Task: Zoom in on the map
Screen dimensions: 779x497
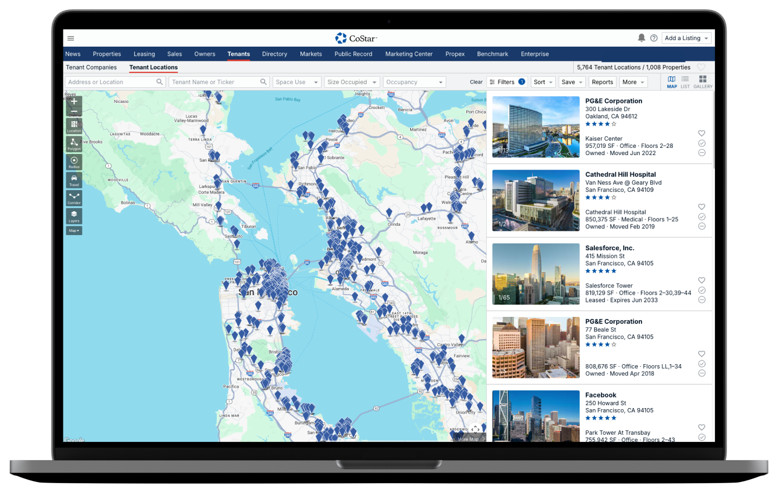Action: click(x=74, y=102)
